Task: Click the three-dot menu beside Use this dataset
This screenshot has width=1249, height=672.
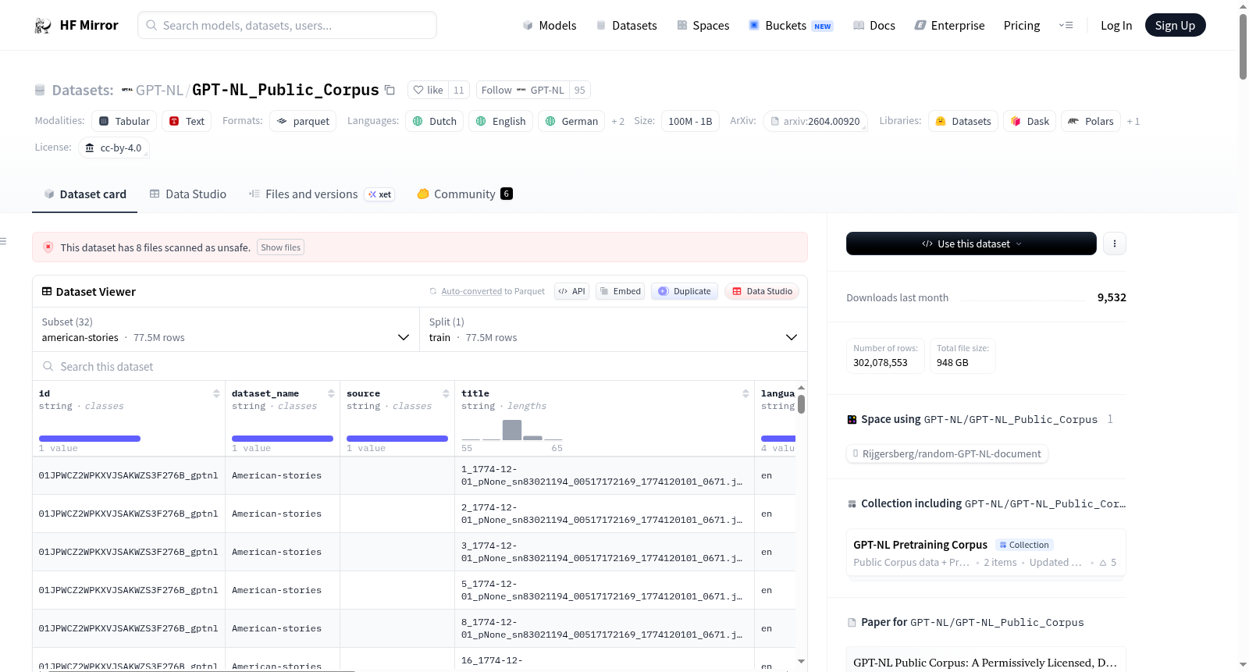Action: coord(1115,244)
